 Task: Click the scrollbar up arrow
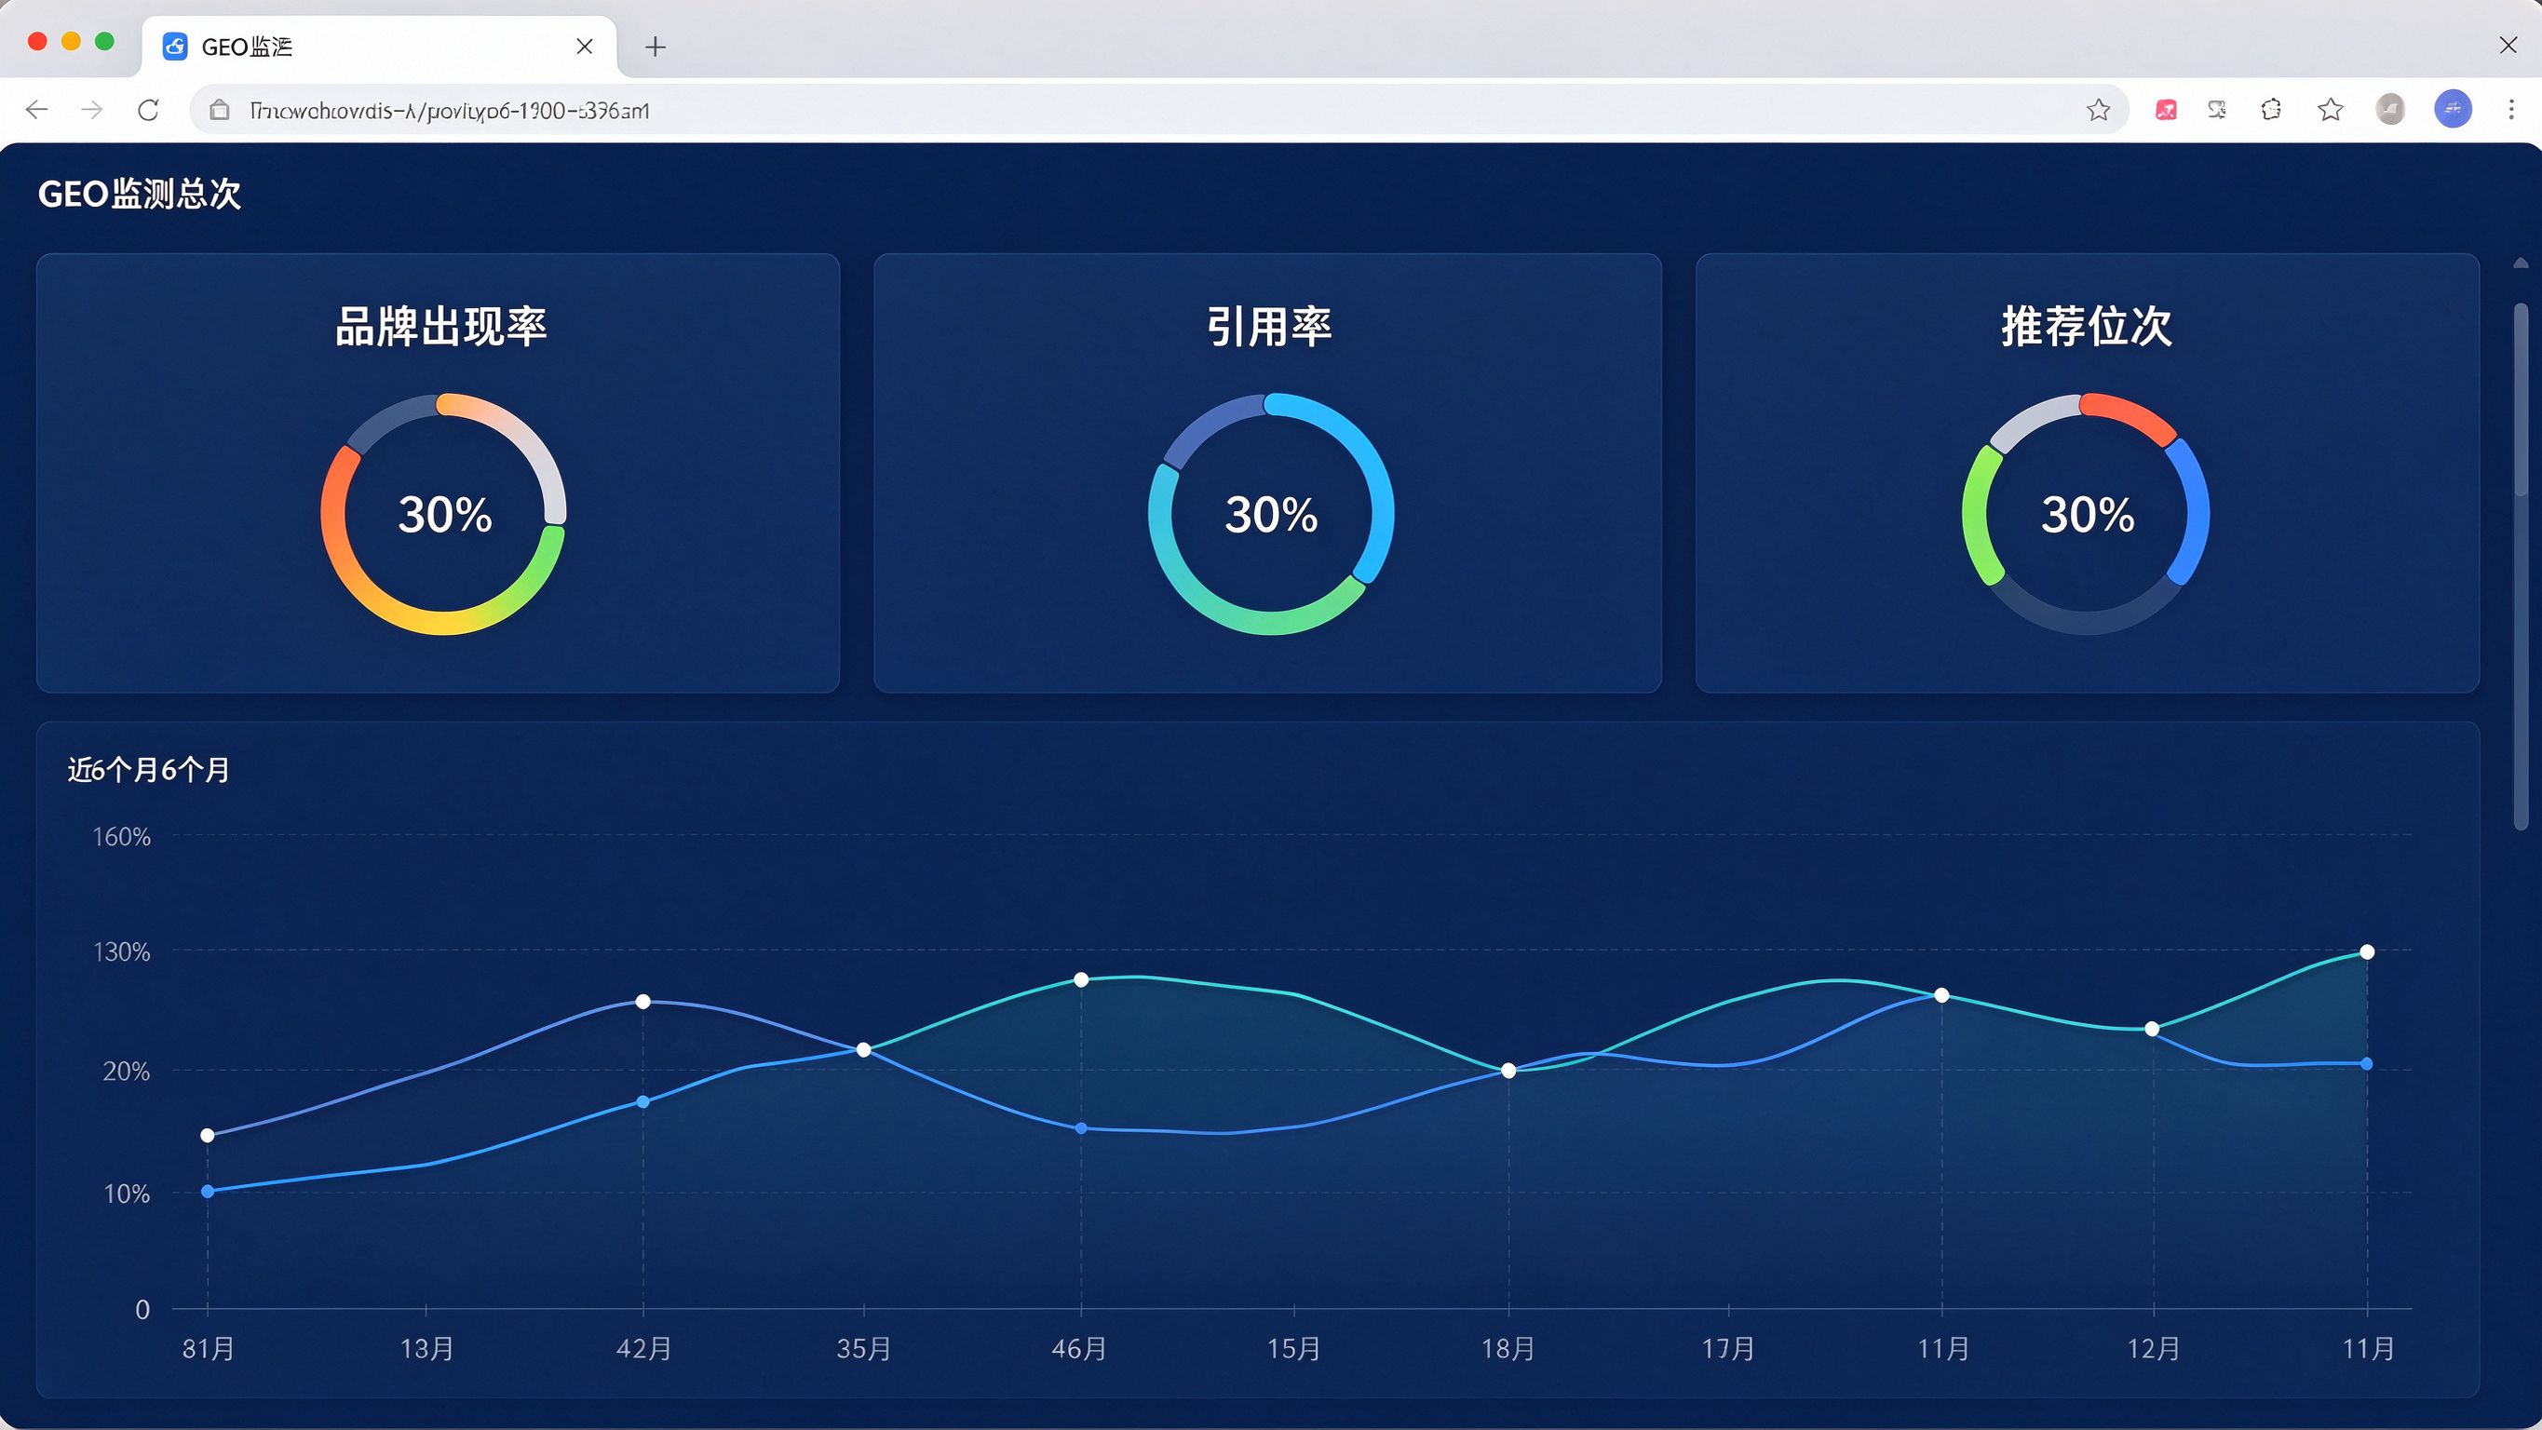click(x=2522, y=263)
